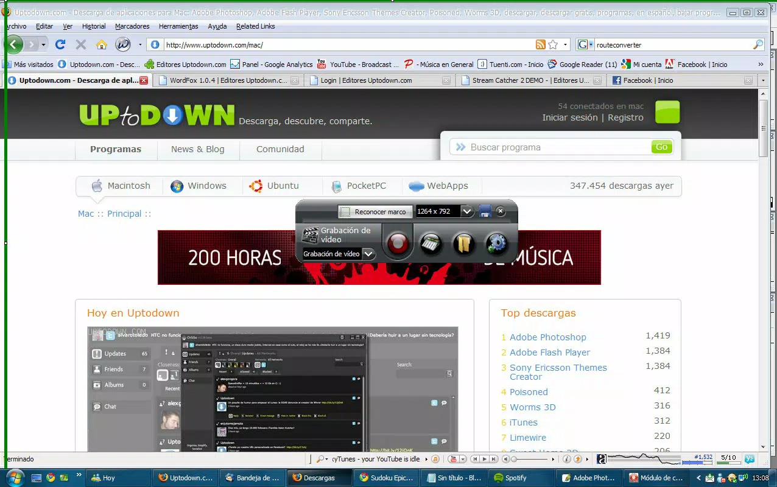
Task: Click the URL address field
Action: click(x=348, y=45)
